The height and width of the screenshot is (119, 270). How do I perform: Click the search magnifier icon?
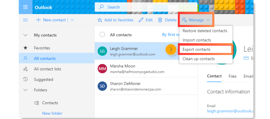101,7
